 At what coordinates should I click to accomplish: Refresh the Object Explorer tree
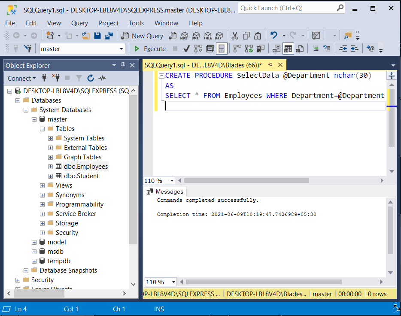tap(90, 78)
